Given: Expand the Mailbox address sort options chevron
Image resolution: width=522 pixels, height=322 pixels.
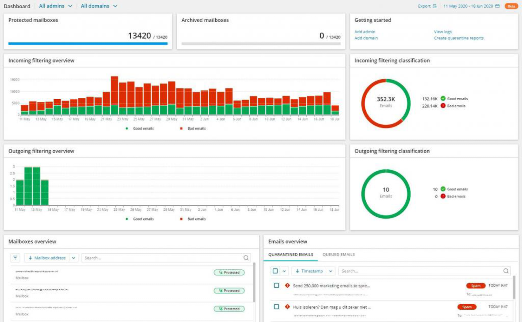Looking at the screenshot, I should 74,258.
